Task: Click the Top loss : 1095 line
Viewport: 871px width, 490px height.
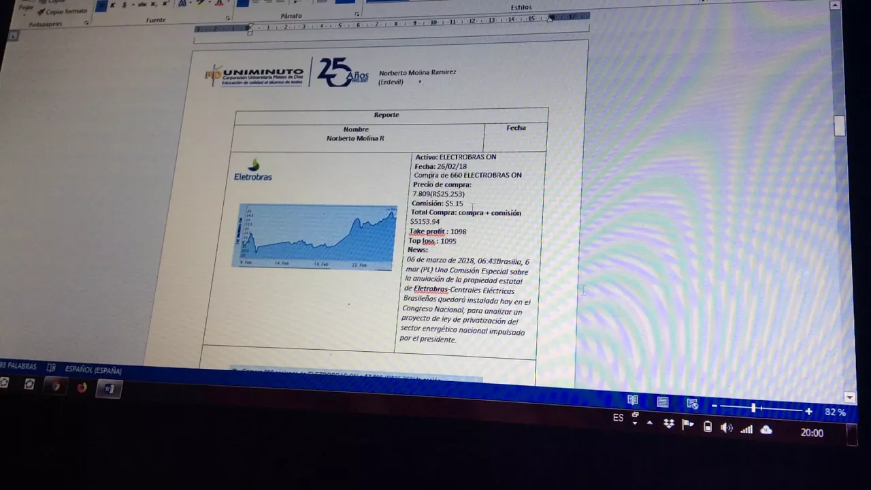Action: point(432,241)
